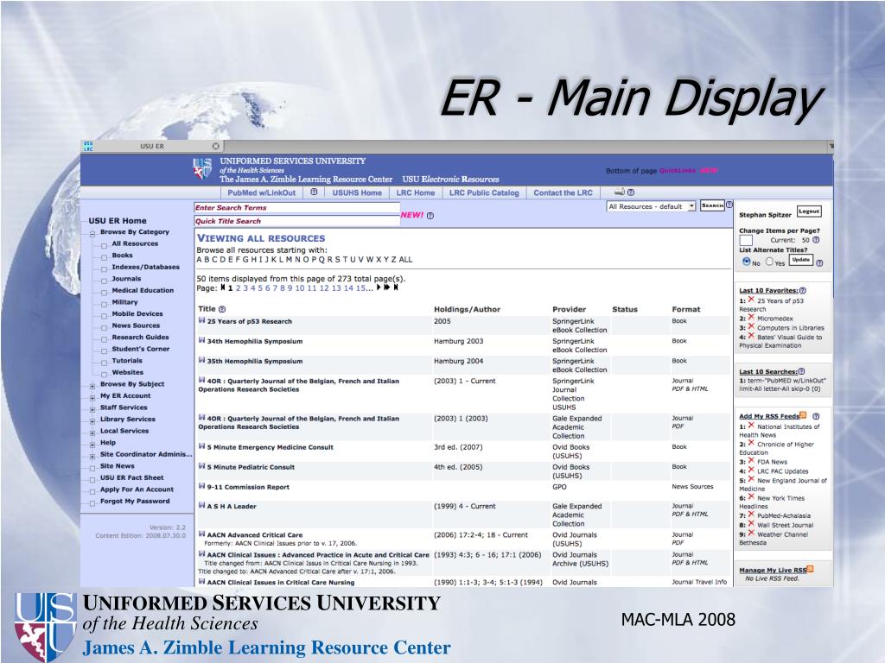The width and height of the screenshot is (885, 663).
Task: Expand the My ER Account tree node
Action: [92, 398]
